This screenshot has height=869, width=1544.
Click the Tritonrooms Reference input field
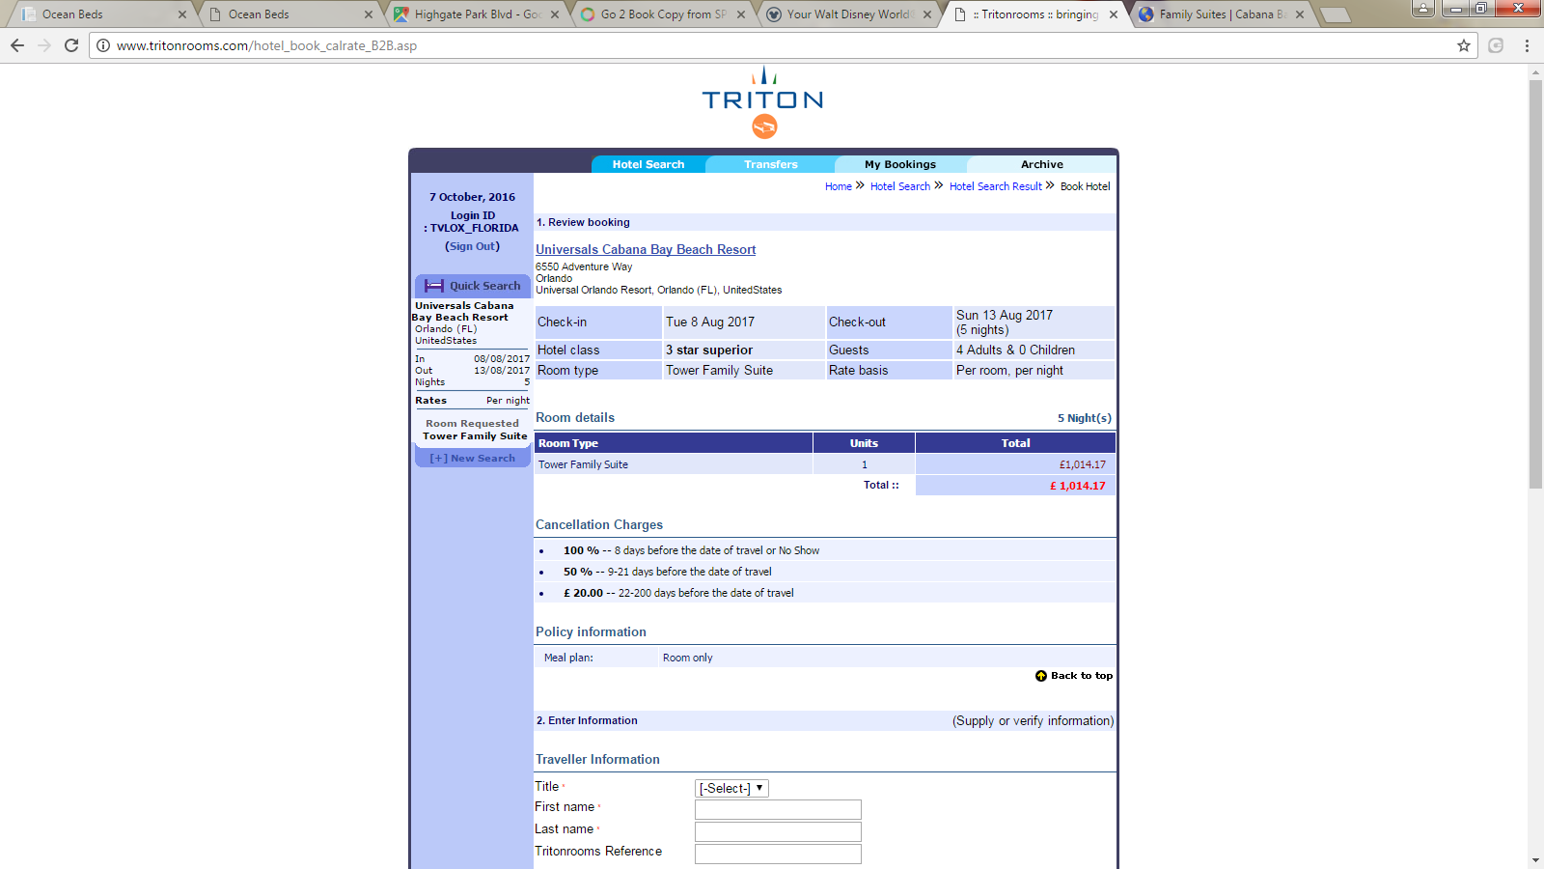tap(778, 854)
